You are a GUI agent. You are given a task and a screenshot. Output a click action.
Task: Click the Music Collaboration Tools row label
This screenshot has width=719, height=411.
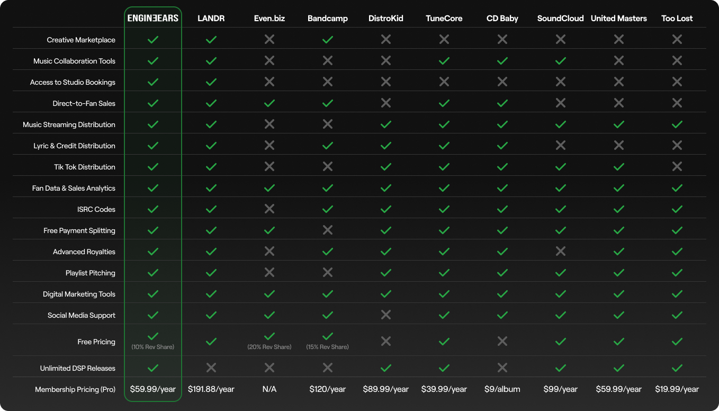click(74, 61)
